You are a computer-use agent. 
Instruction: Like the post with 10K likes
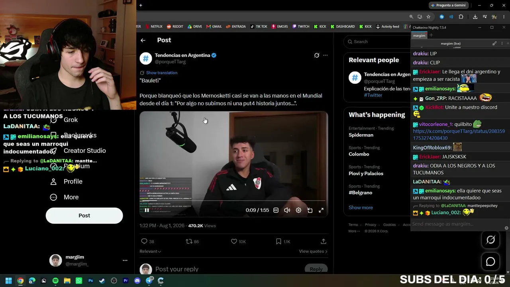click(234, 241)
